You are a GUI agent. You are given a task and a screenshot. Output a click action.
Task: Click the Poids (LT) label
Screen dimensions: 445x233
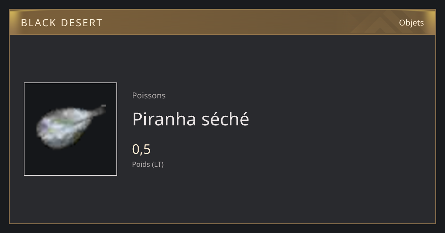coord(148,164)
